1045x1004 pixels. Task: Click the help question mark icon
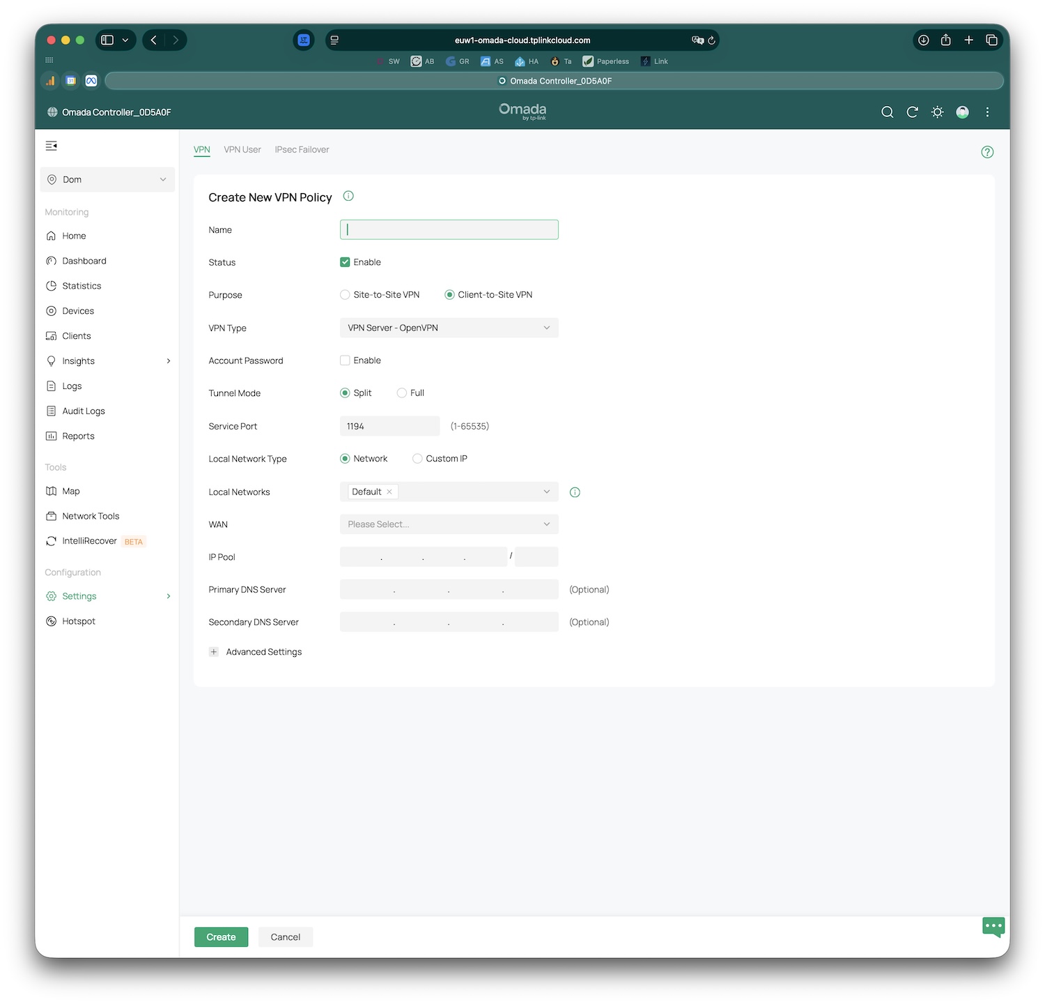986,152
